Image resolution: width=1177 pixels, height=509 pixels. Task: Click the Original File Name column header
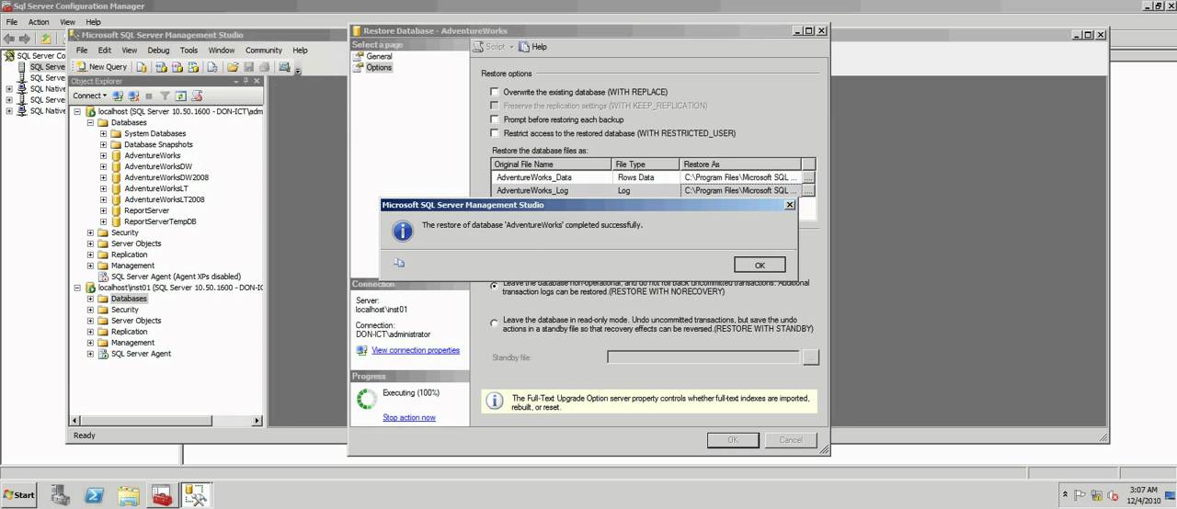(x=552, y=164)
